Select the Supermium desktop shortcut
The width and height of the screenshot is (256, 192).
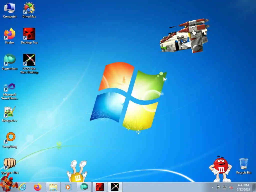point(10,62)
